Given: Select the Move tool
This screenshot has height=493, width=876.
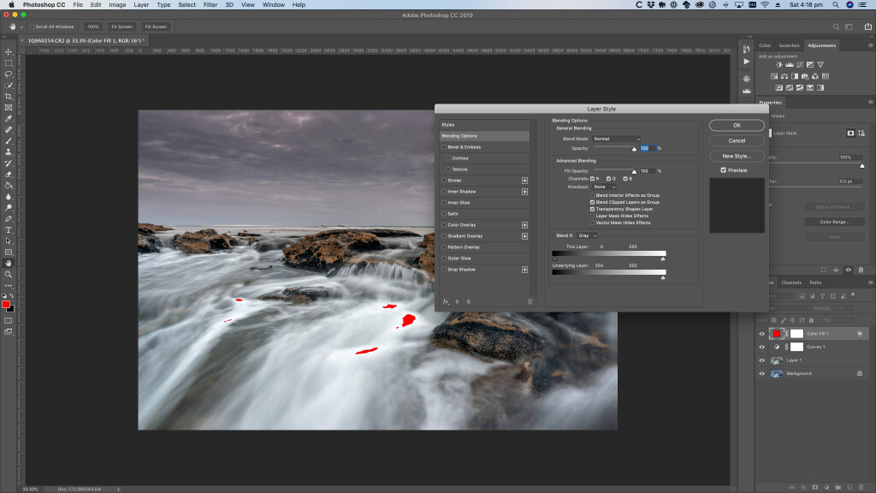Looking at the screenshot, I should [9, 51].
